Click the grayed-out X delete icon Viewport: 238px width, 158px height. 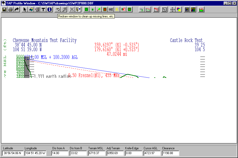72,9
